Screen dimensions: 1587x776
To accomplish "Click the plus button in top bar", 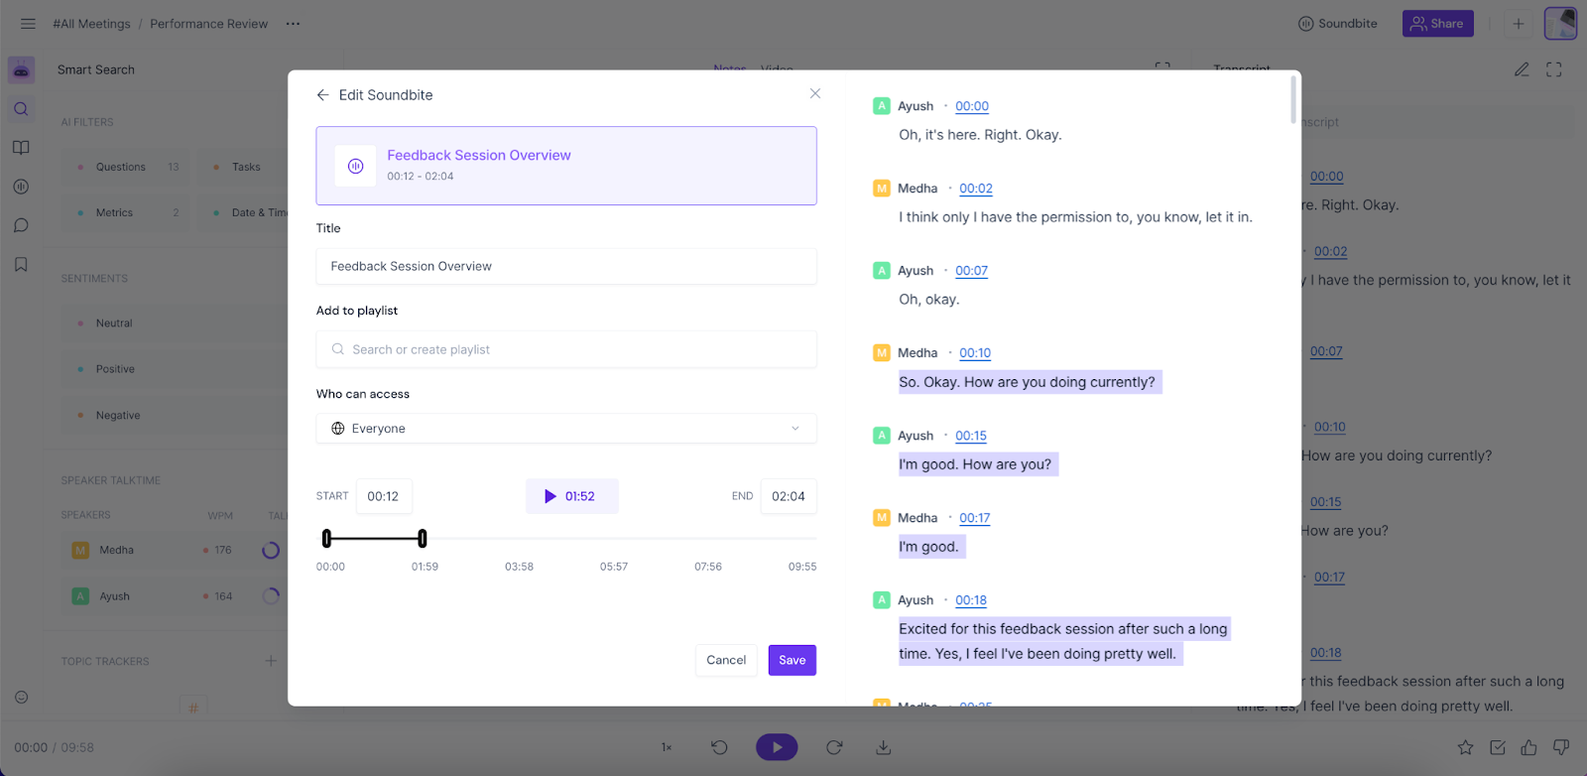I will coord(1518,24).
